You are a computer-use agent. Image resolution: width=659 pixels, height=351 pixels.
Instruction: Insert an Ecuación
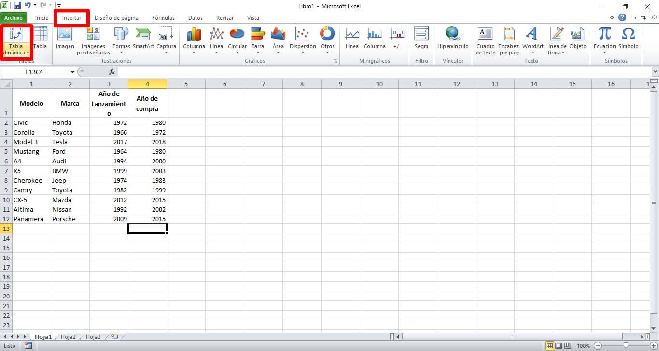[x=604, y=41]
